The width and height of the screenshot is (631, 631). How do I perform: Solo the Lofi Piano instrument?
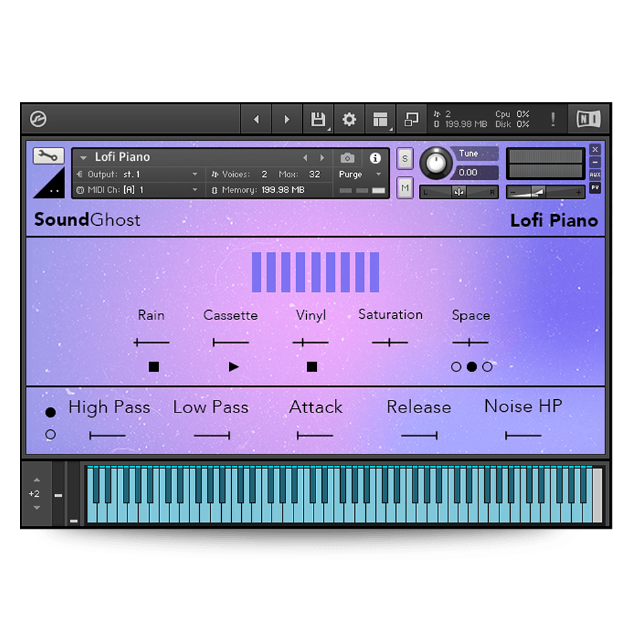(405, 159)
